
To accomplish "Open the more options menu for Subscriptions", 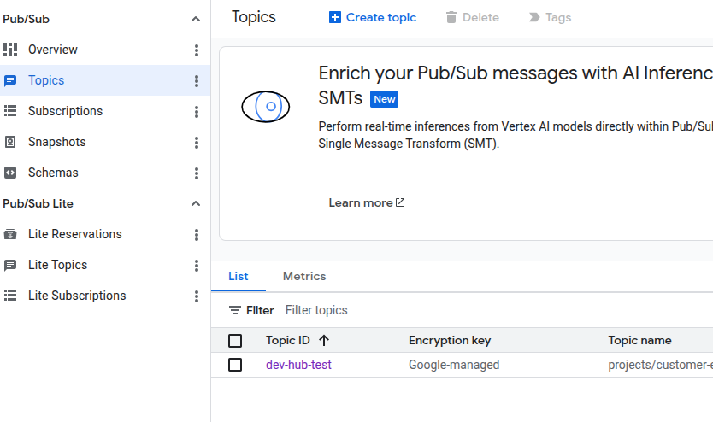I will (197, 112).
